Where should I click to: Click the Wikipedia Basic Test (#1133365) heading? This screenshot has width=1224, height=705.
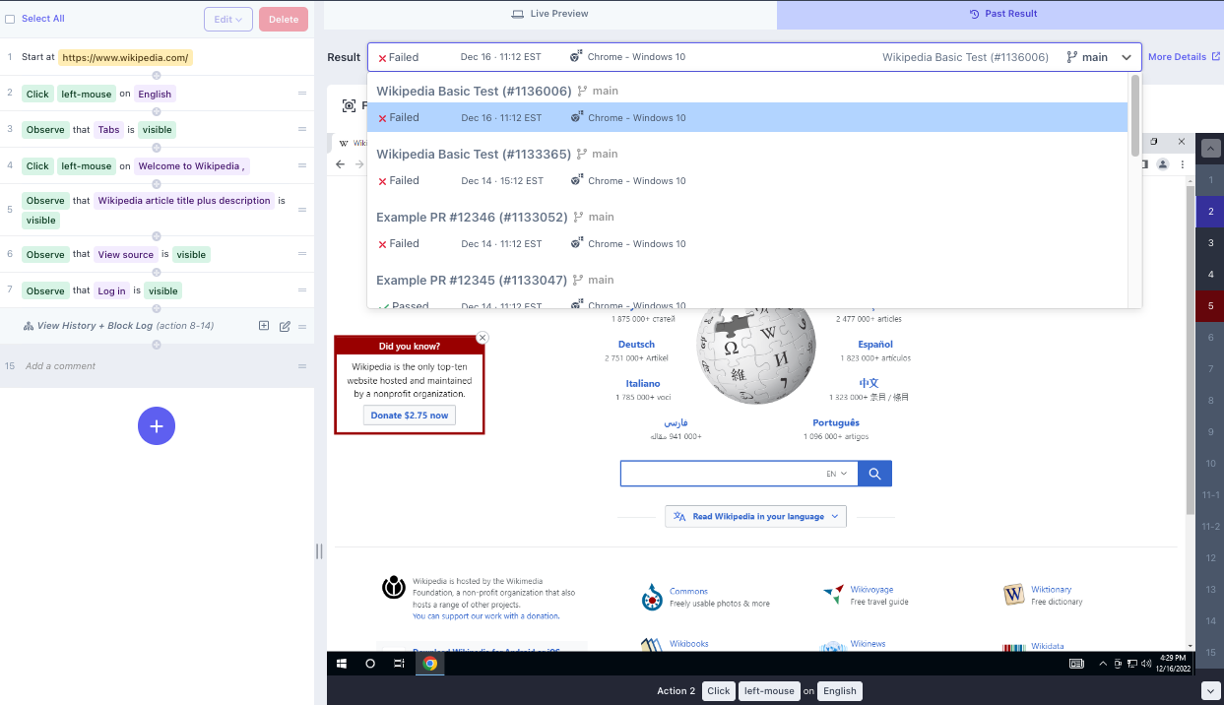pyautogui.click(x=474, y=154)
